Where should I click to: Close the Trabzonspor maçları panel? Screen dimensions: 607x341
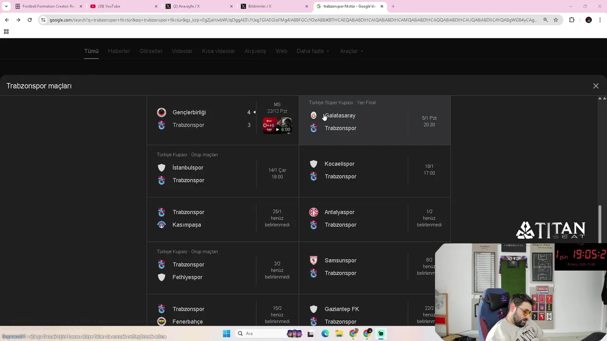click(596, 86)
